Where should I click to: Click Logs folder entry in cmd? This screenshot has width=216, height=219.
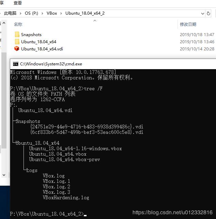click(32, 171)
